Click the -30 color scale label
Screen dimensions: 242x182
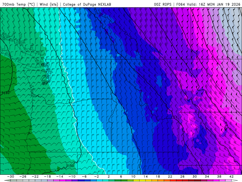pos(11,177)
